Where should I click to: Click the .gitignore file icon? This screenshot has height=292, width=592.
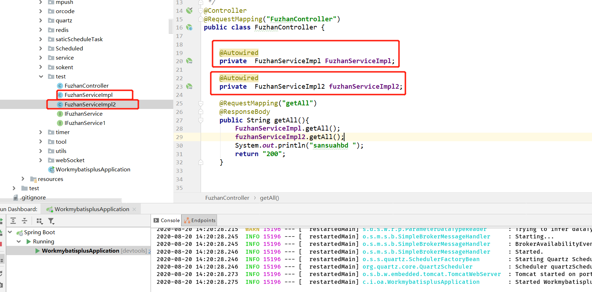[x=16, y=198]
